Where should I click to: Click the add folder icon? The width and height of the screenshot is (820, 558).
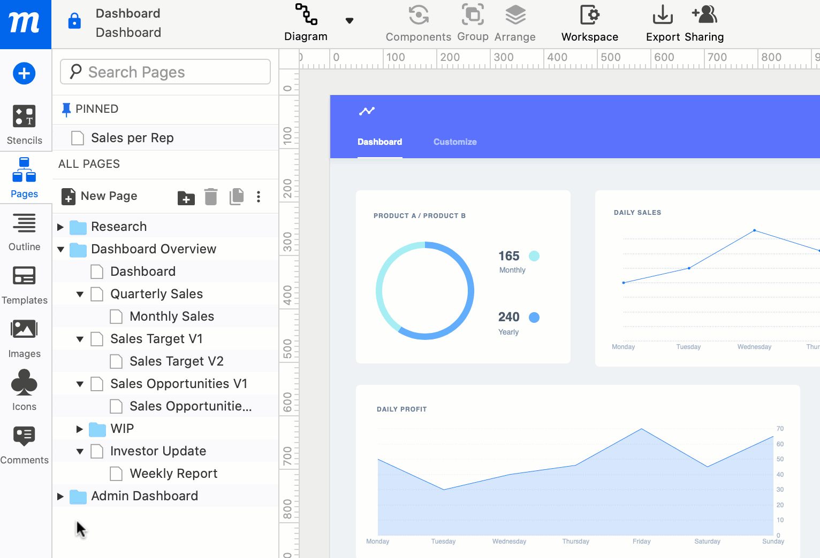(186, 197)
